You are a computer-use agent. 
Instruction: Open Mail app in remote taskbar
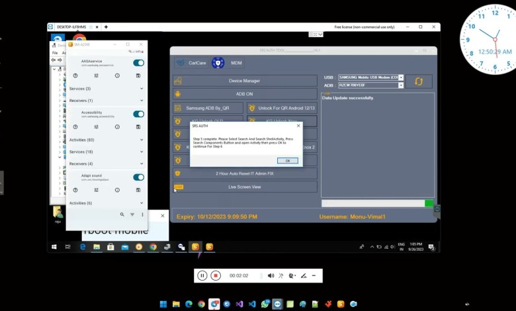click(125, 247)
